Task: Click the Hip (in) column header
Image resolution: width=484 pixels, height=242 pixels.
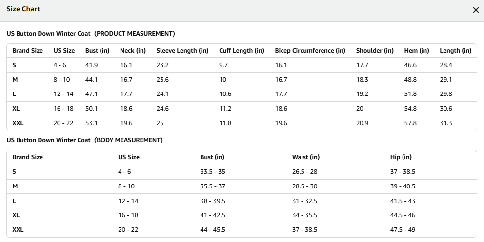Action: 401,157
